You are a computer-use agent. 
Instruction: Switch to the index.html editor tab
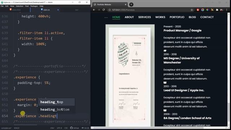[x=15, y=10]
